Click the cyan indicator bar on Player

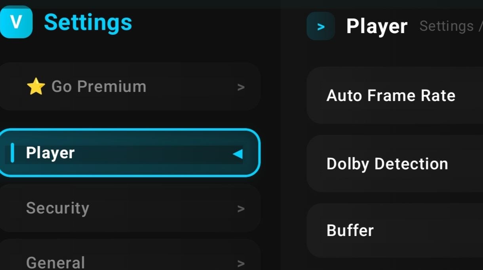(12, 153)
